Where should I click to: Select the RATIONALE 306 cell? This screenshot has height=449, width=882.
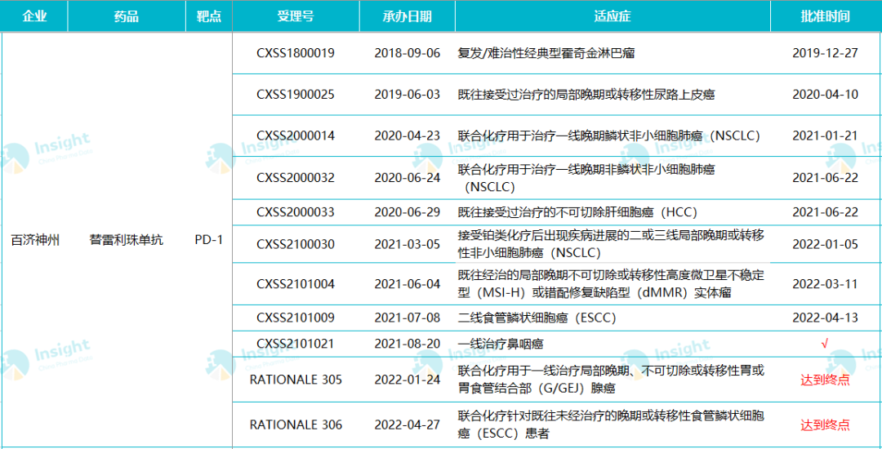tap(296, 425)
